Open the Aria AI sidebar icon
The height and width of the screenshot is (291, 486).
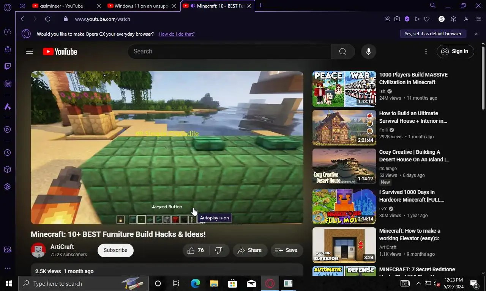8,107
